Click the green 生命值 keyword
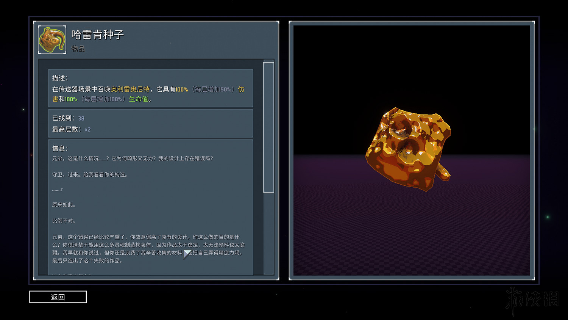Viewport: 568px width, 320px height. click(x=139, y=99)
